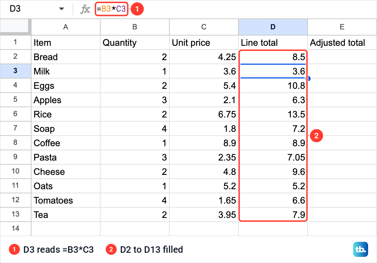The width and height of the screenshot is (377, 263).
Task: Click the Line total header cell
Action: (x=273, y=42)
